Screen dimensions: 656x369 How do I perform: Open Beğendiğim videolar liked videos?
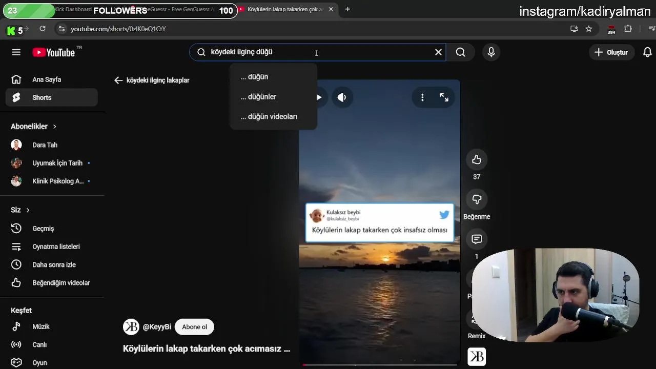pos(52,283)
